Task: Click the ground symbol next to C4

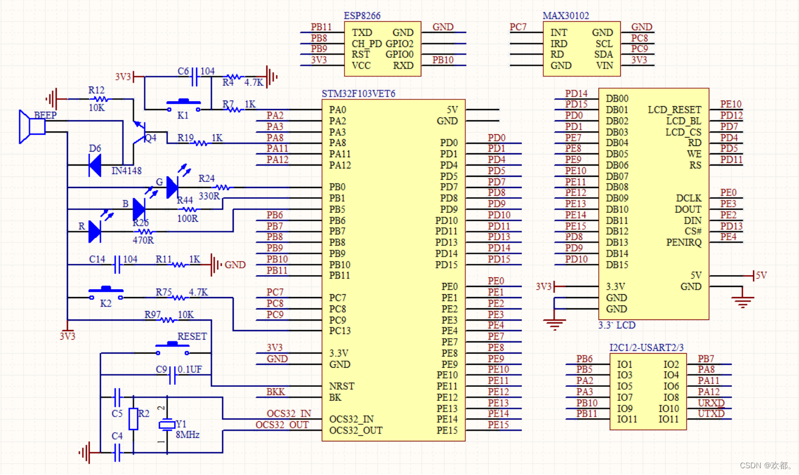Action: pyautogui.click(x=85, y=453)
